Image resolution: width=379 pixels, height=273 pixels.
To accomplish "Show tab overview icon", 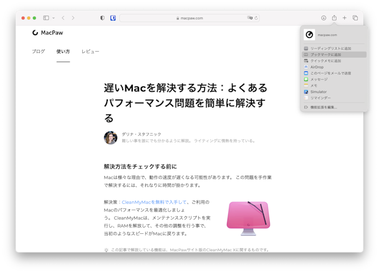I will pyautogui.click(x=355, y=18).
